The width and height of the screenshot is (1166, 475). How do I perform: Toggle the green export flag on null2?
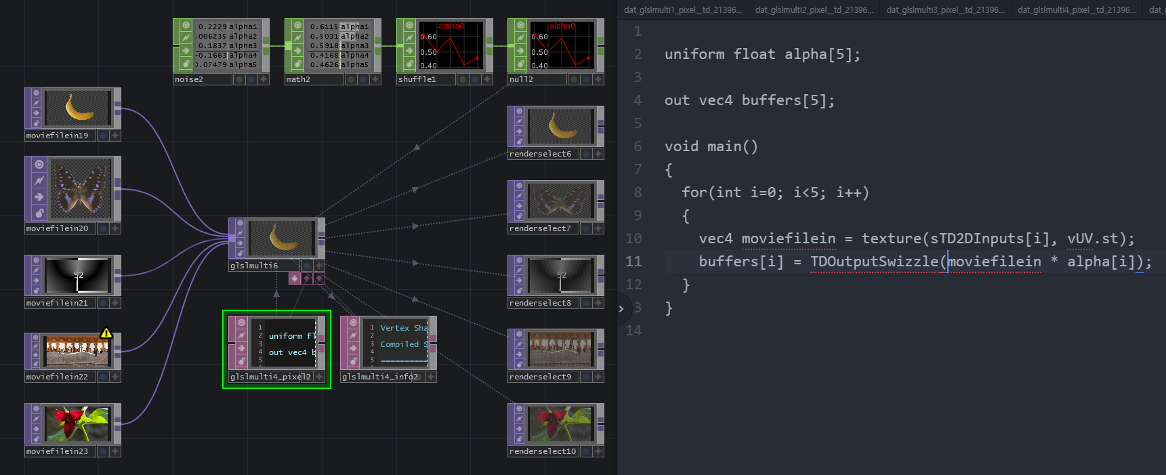click(573, 79)
